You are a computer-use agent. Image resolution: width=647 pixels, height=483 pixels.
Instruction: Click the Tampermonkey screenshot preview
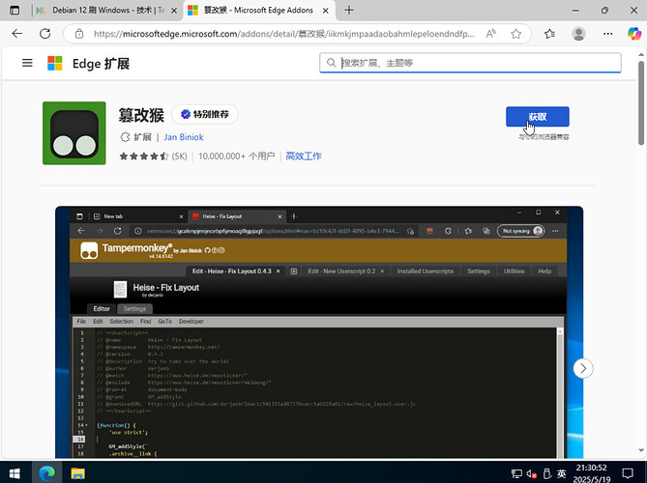[x=319, y=332]
